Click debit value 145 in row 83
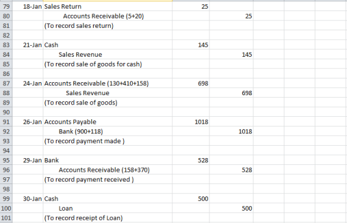 (x=191, y=44)
